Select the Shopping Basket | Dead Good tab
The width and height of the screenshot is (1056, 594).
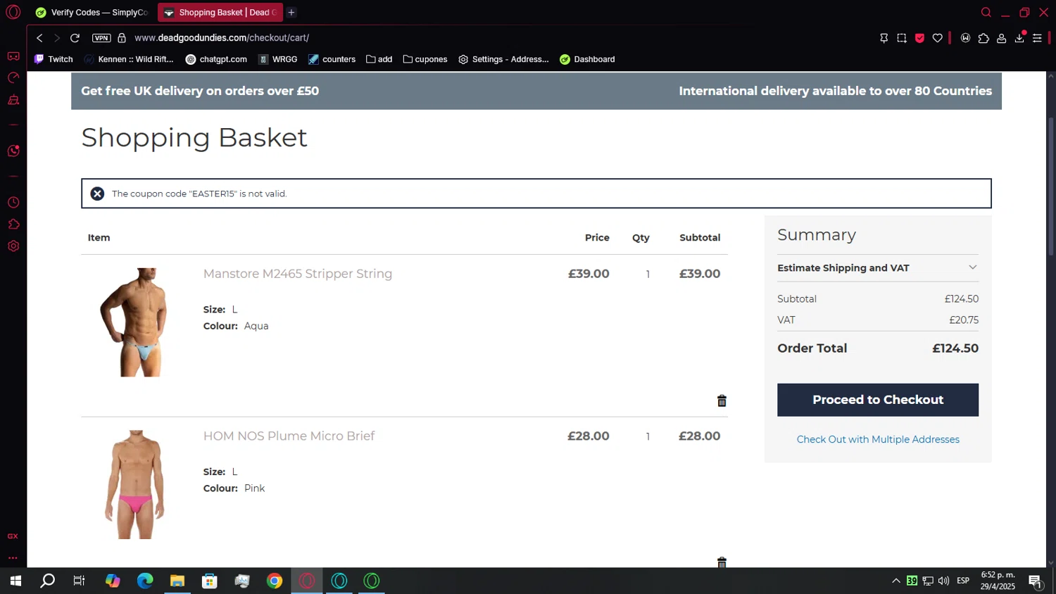click(220, 13)
